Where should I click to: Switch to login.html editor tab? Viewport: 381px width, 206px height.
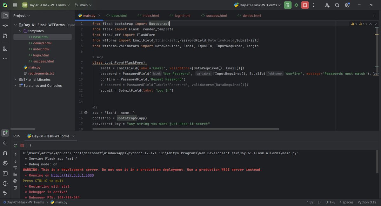point(180,16)
